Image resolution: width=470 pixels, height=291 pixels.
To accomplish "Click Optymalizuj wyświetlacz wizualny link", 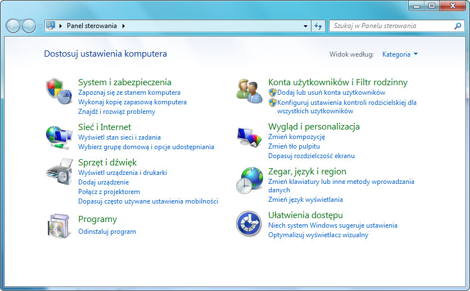I will tap(318, 235).
